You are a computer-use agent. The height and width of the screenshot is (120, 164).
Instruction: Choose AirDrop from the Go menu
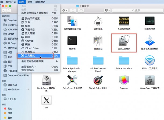point(39,41)
